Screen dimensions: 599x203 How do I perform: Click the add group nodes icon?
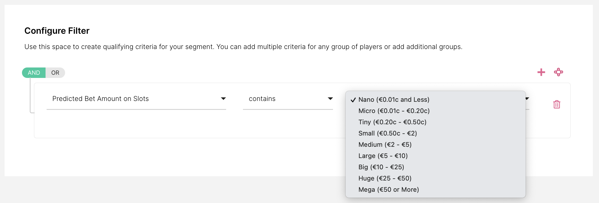[558, 72]
